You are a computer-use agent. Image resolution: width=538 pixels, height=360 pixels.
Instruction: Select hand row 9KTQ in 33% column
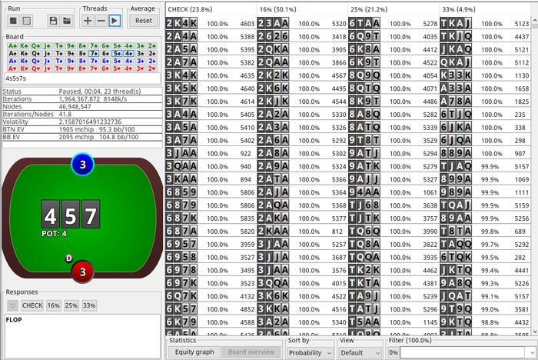[485, 322]
